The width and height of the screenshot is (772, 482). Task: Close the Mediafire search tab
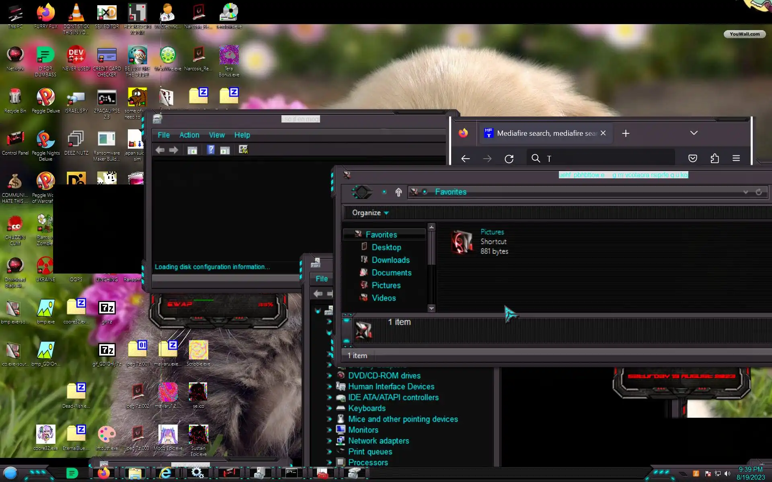[603, 133]
